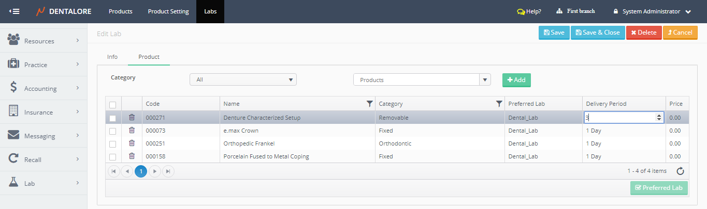
Task: Expand the Products combo box arrow
Action: 485,80
